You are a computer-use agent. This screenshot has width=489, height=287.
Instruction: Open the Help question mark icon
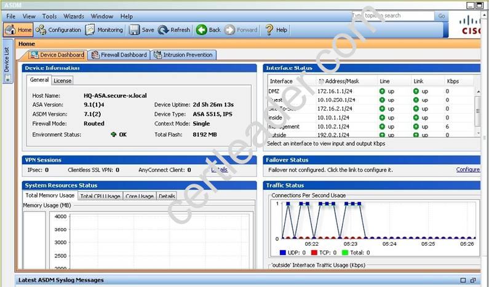(269, 30)
